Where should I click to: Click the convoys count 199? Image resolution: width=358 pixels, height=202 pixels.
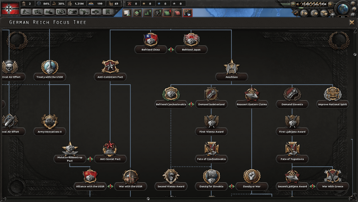[96, 4]
